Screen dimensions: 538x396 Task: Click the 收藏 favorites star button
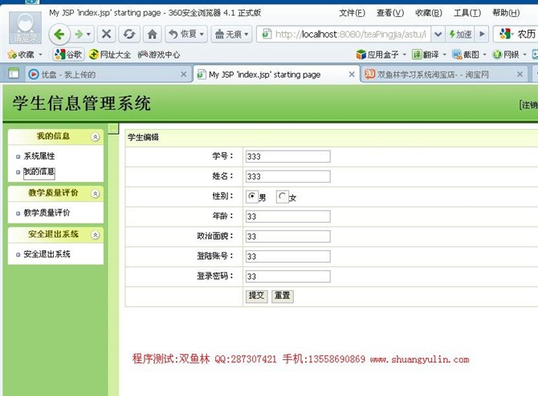coord(21,55)
